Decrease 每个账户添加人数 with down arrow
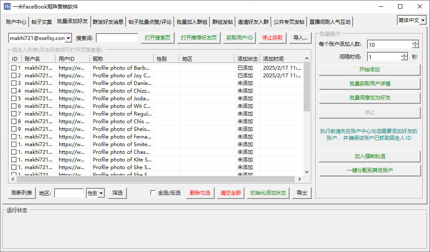 (x=416, y=46)
